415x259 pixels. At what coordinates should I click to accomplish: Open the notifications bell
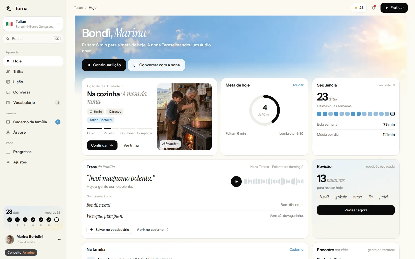(374, 8)
